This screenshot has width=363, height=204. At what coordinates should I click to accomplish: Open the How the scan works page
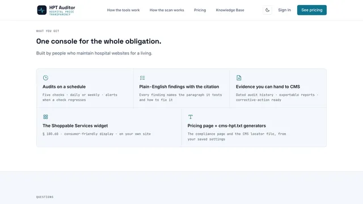(167, 10)
